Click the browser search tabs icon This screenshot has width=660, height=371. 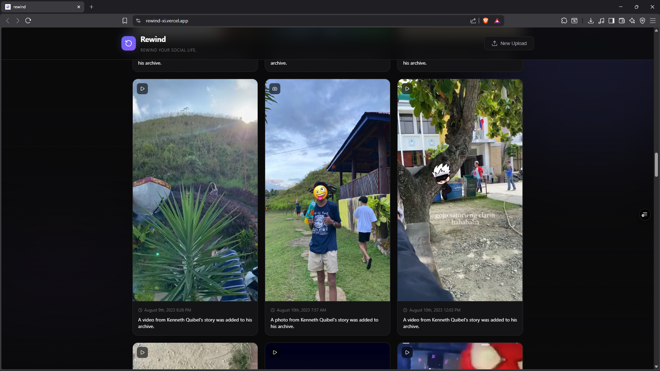tap(574, 21)
